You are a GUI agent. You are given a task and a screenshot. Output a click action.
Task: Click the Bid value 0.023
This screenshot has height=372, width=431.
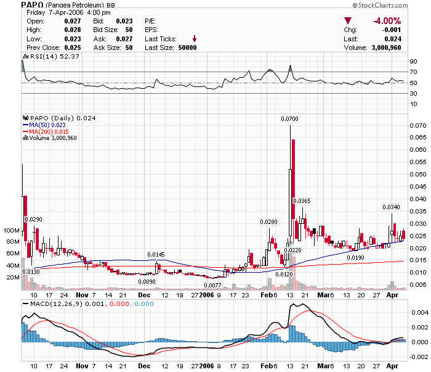click(x=124, y=21)
